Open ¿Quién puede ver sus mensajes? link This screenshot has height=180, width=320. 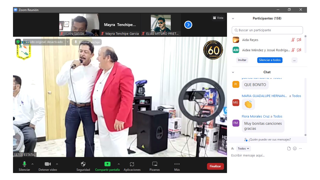(x=267, y=139)
